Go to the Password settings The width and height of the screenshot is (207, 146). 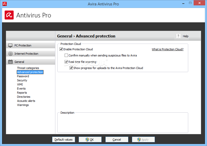[23, 76]
